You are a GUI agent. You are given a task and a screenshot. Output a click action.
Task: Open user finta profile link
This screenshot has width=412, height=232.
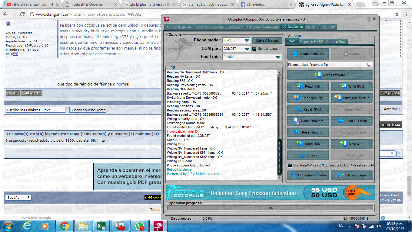point(101,140)
